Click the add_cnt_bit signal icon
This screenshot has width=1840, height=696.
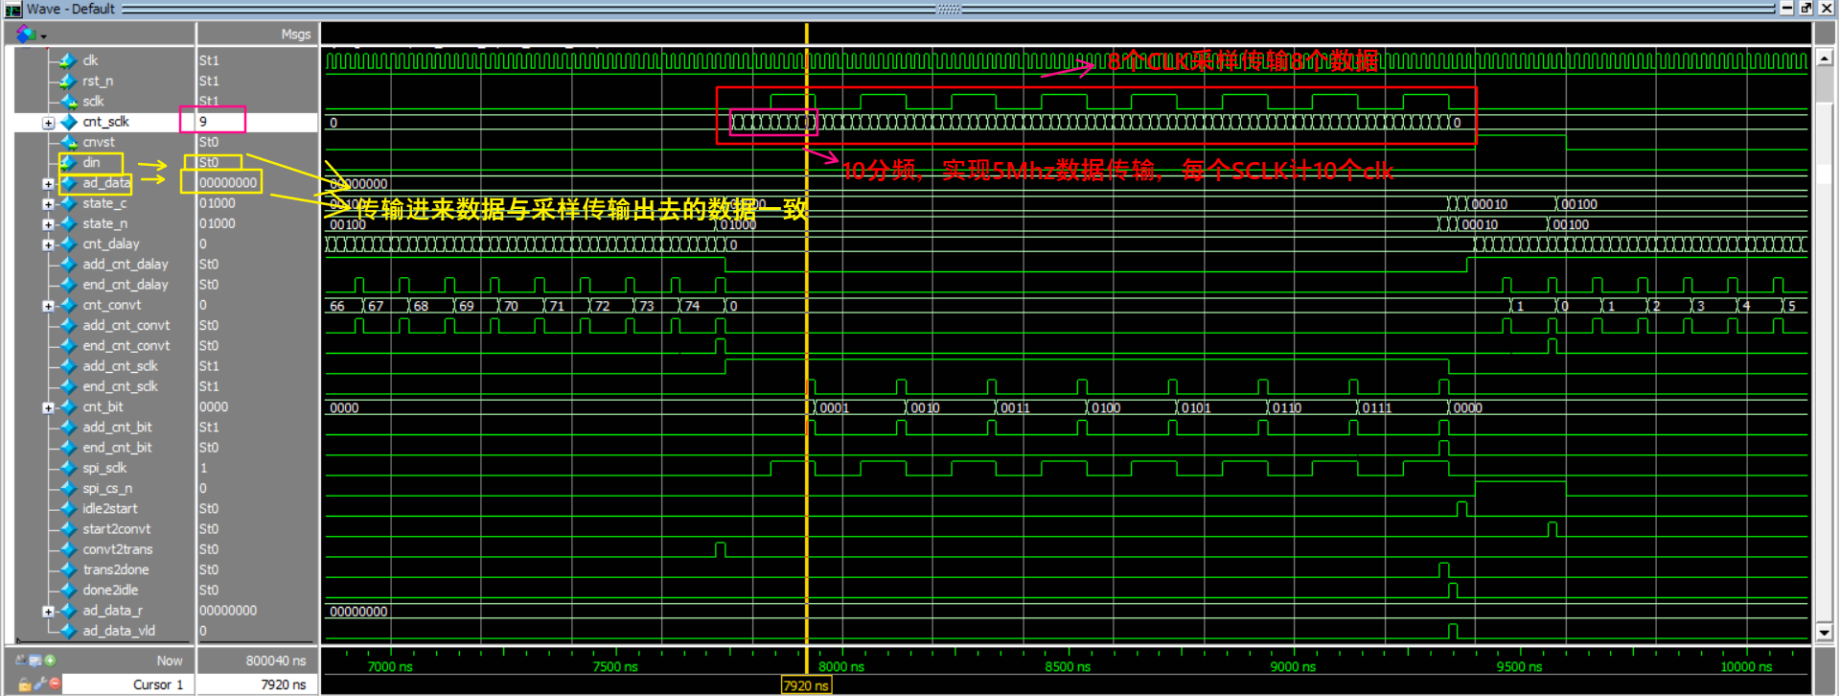coord(68,427)
